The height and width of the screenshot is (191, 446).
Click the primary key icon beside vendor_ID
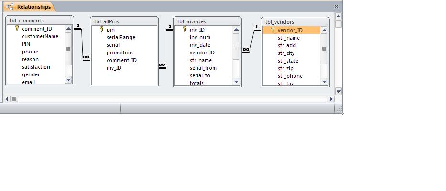pyautogui.click(x=272, y=29)
